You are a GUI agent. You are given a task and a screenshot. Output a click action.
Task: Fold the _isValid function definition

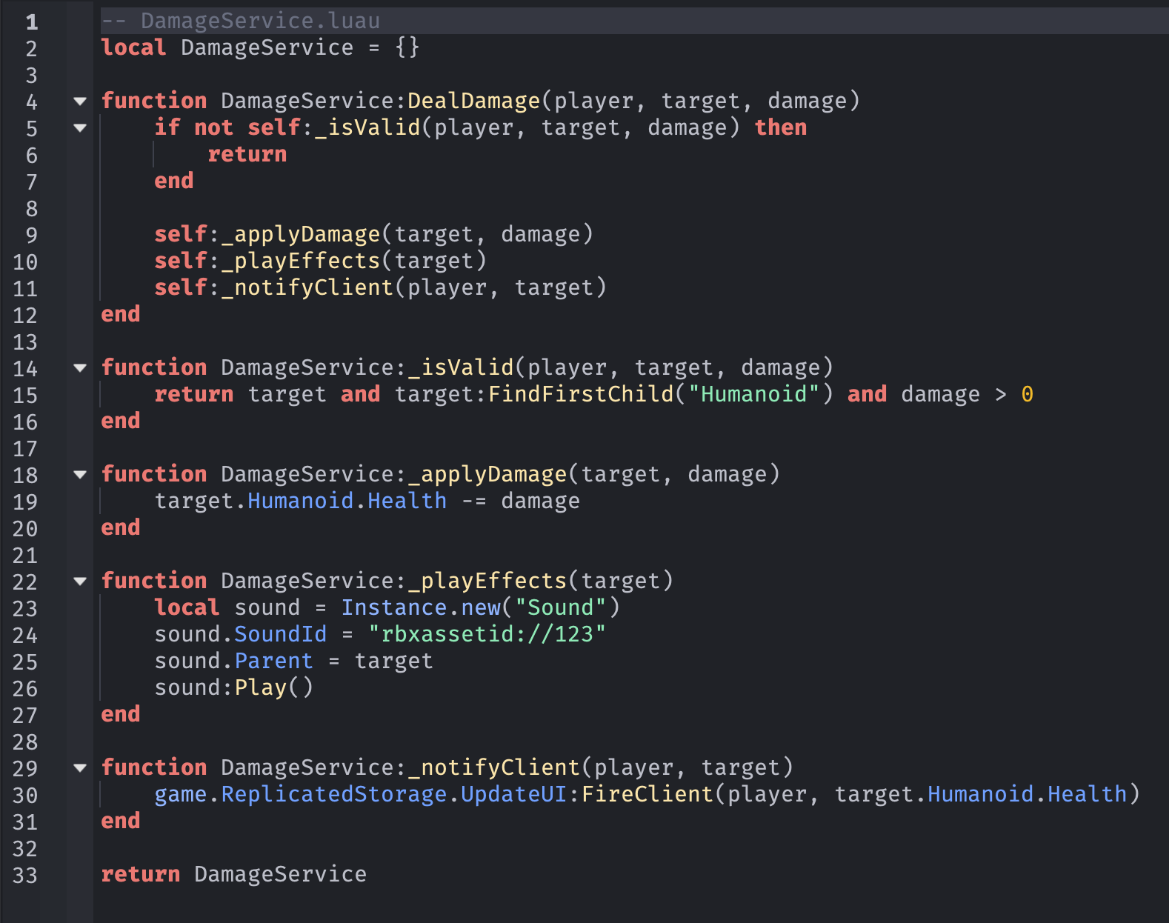pos(80,368)
